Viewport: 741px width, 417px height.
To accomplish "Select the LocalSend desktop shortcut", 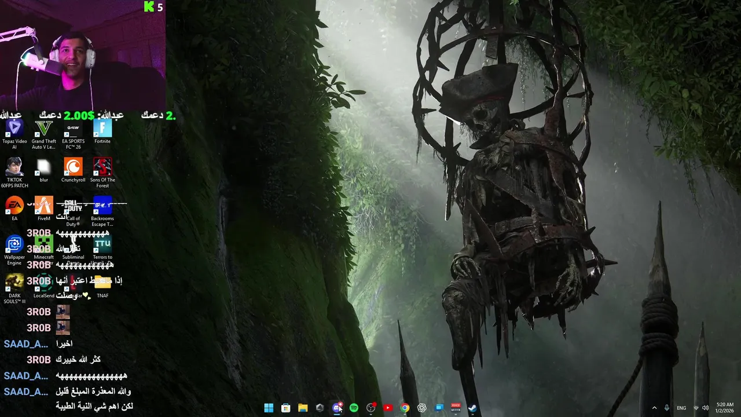I will [44, 287].
